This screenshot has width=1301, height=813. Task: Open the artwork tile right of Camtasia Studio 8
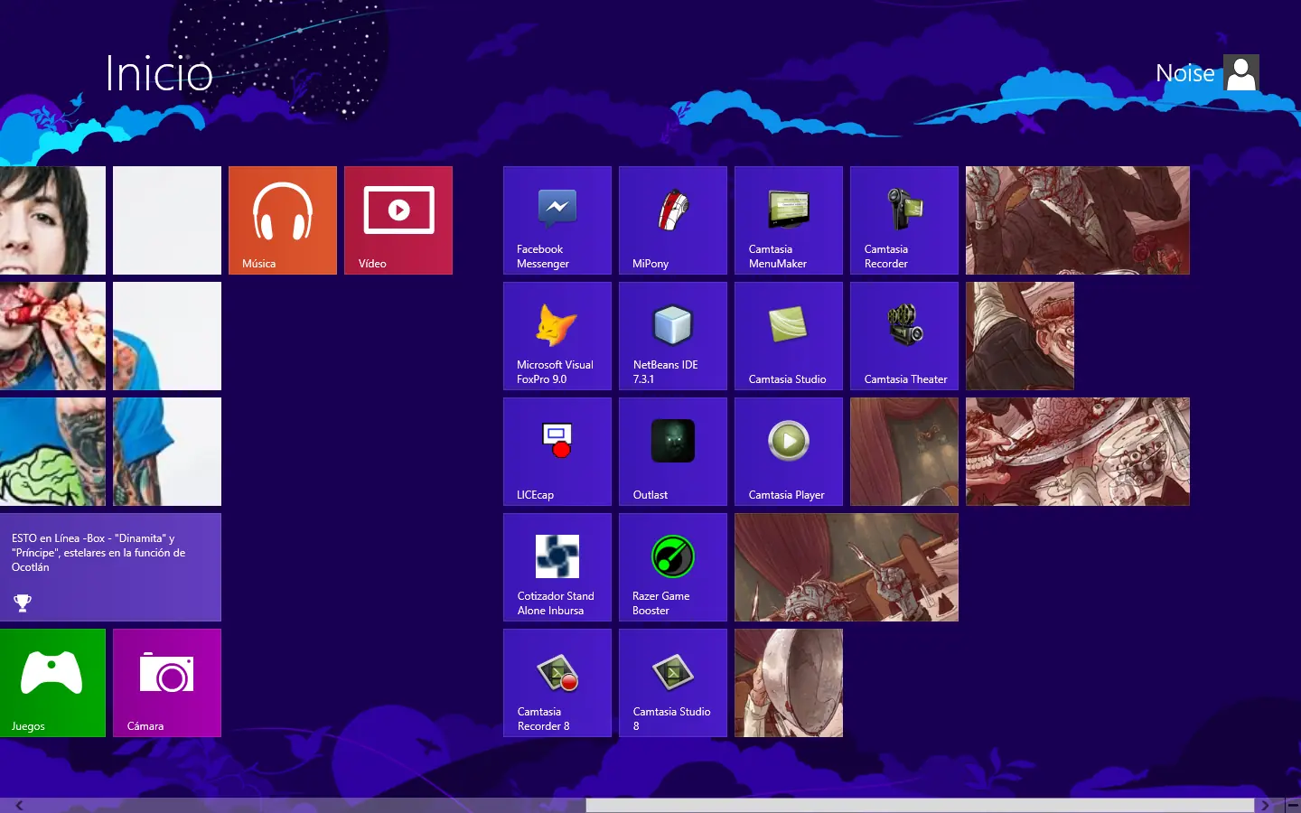(789, 683)
